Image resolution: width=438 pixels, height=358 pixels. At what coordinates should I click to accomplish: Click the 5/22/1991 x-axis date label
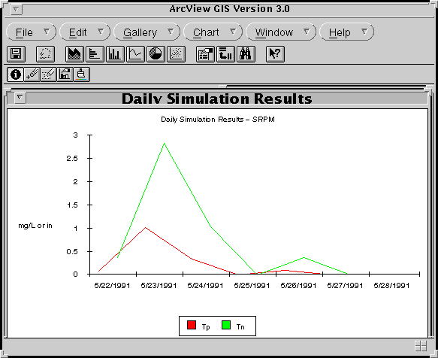(x=112, y=286)
